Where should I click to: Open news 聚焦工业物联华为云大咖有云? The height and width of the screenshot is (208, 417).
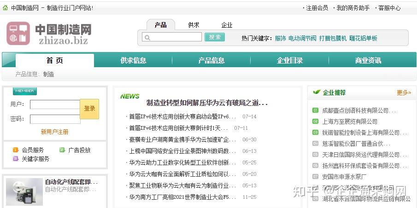point(182,185)
